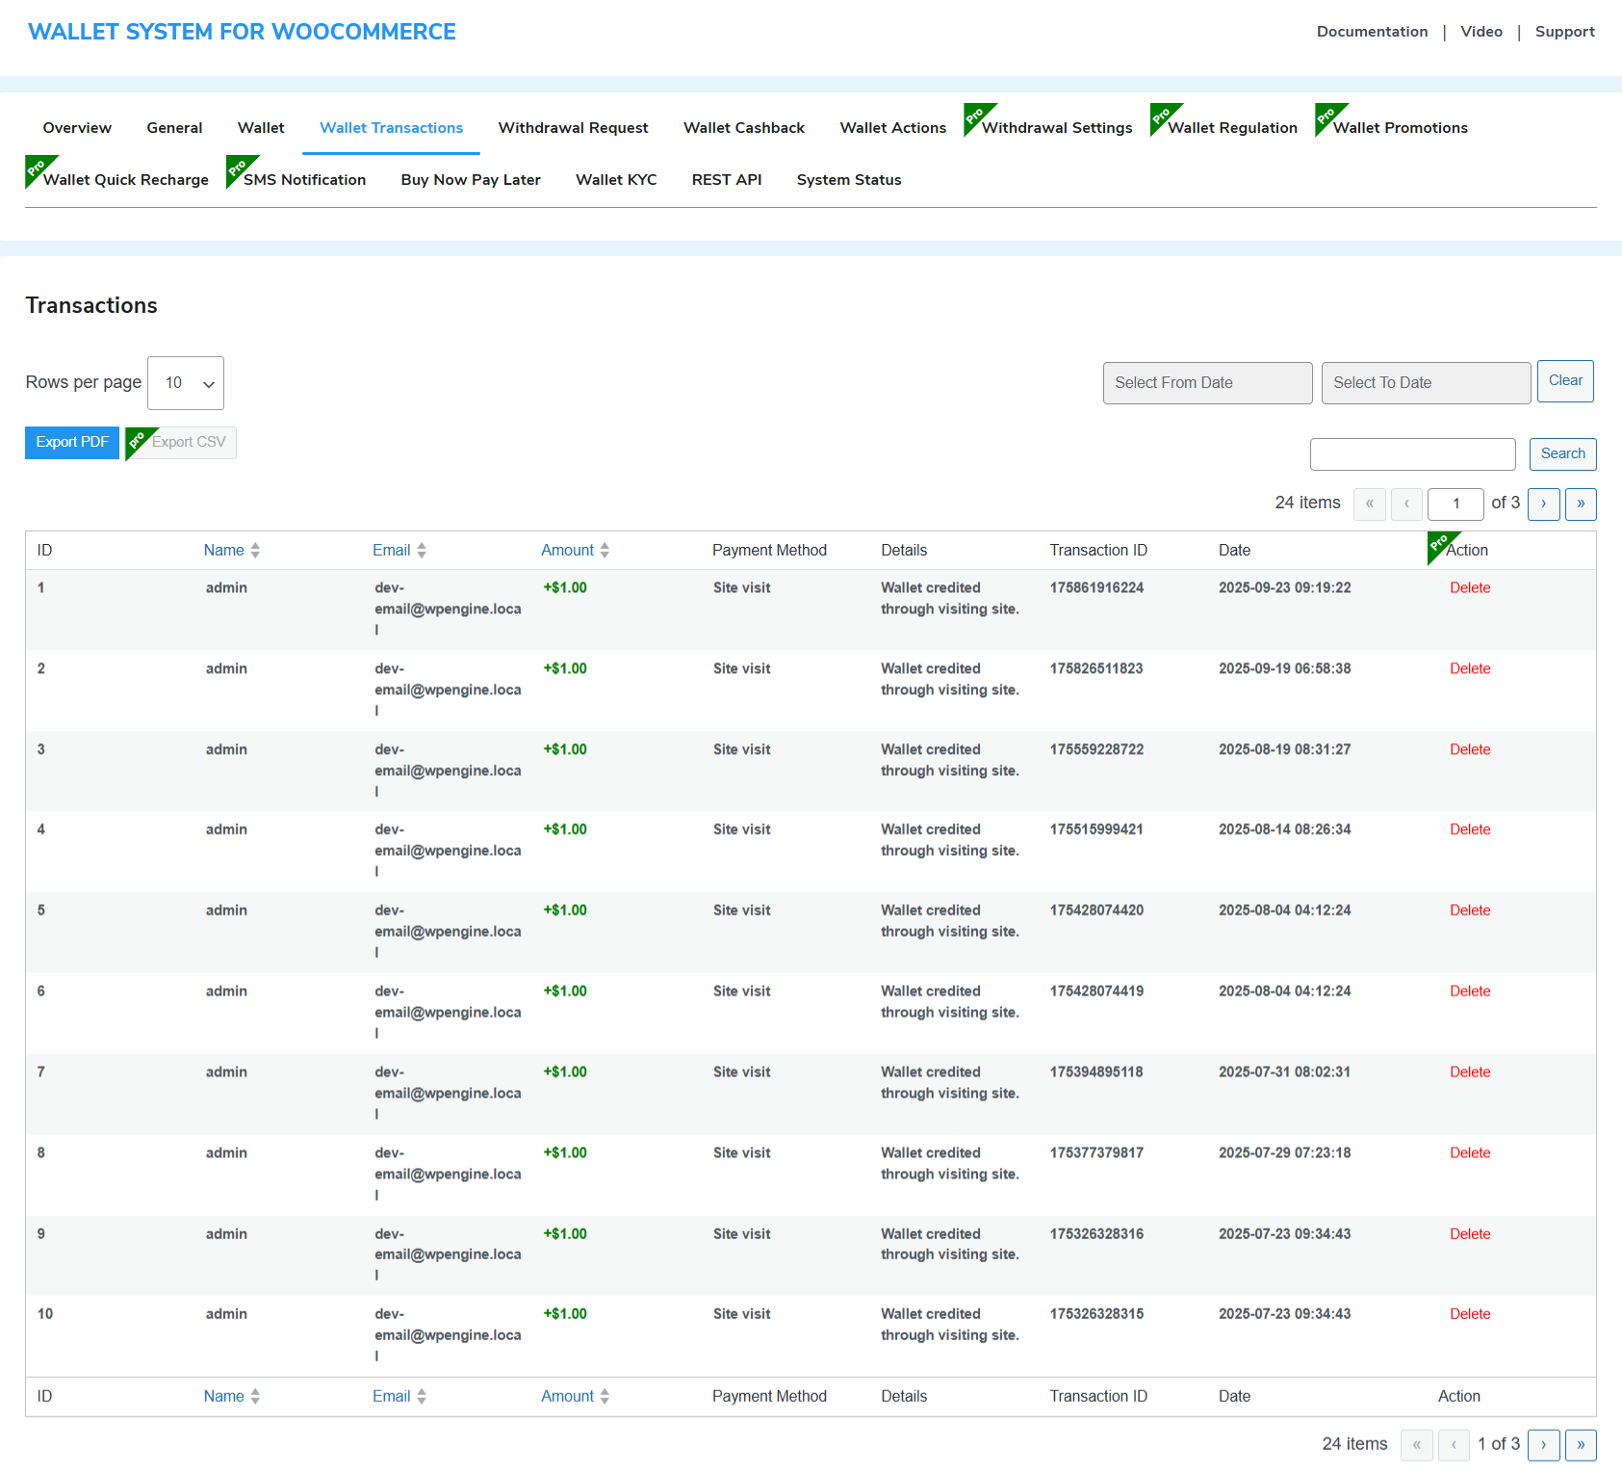The image size is (1622, 1473).
Task: Click the previous-page arrow at bottom pagination
Action: point(1454,1444)
